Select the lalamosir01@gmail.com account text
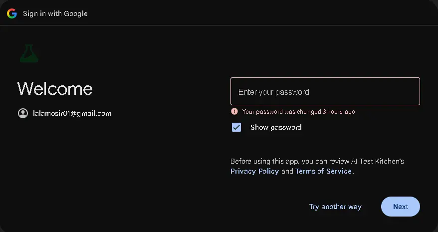The height and width of the screenshot is (232, 438). point(72,113)
